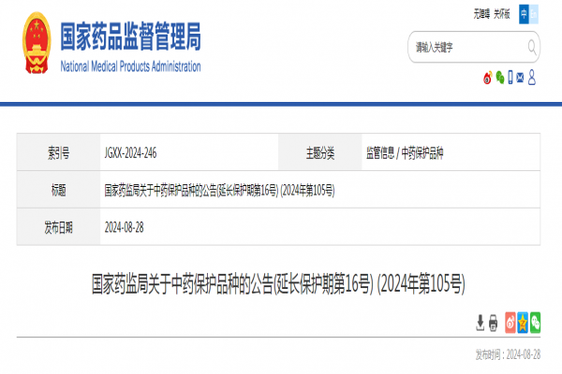The width and height of the screenshot is (562, 374).
Task: Click the 2024-08-28 date in the table
Action: [124, 227]
